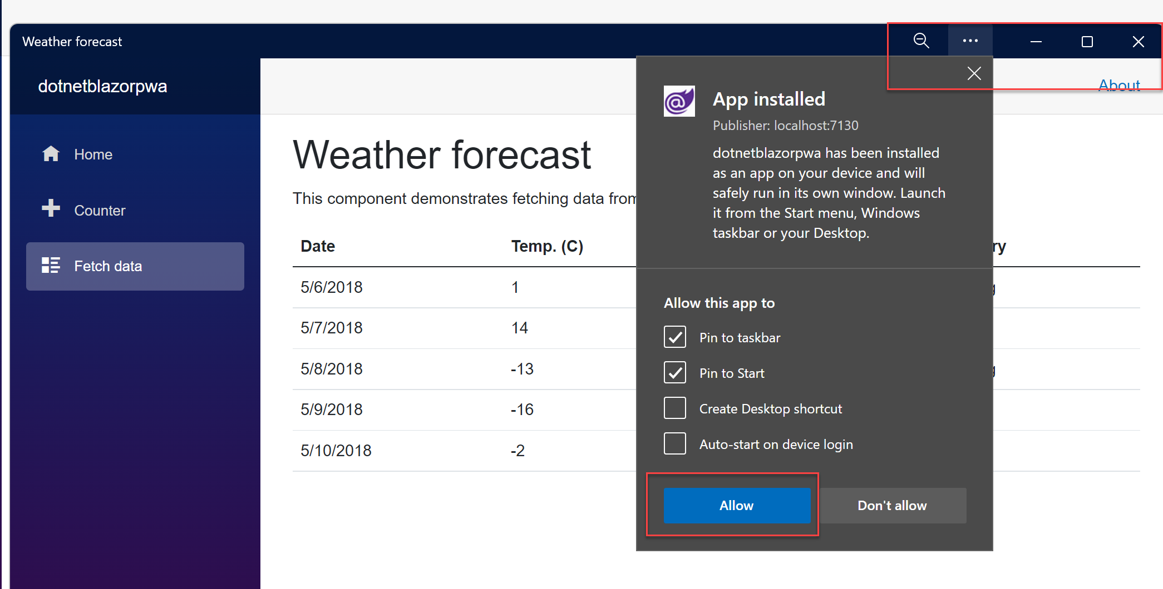Viewport: 1163px width, 589px height.
Task: Uncheck Pin to Start checkbox
Action: pos(674,373)
